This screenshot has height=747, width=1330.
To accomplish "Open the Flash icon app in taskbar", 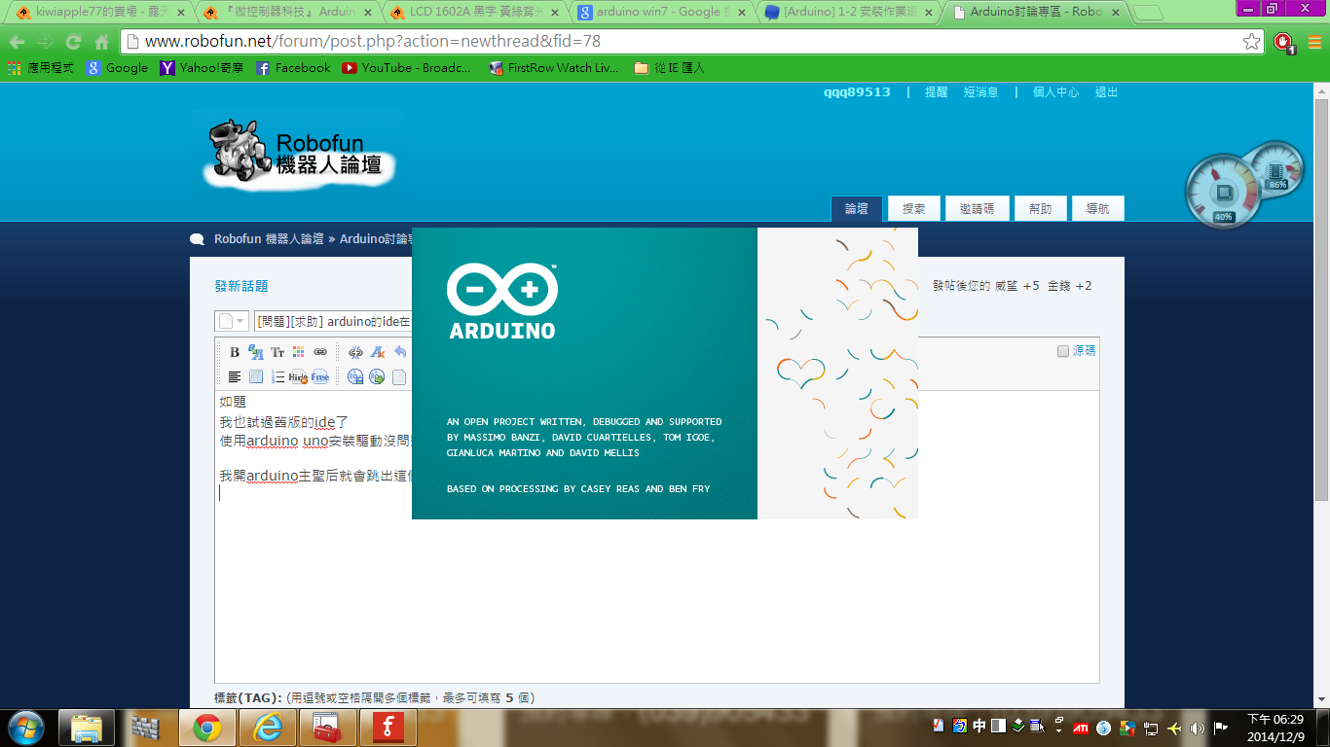I will tap(388, 728).
